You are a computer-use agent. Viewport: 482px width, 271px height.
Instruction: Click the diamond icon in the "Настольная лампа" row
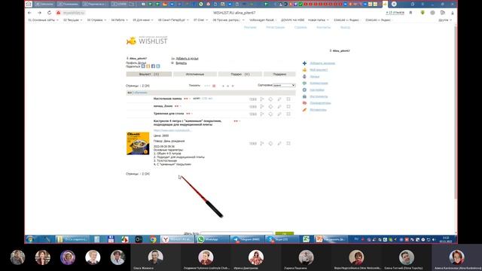[270, 99]
